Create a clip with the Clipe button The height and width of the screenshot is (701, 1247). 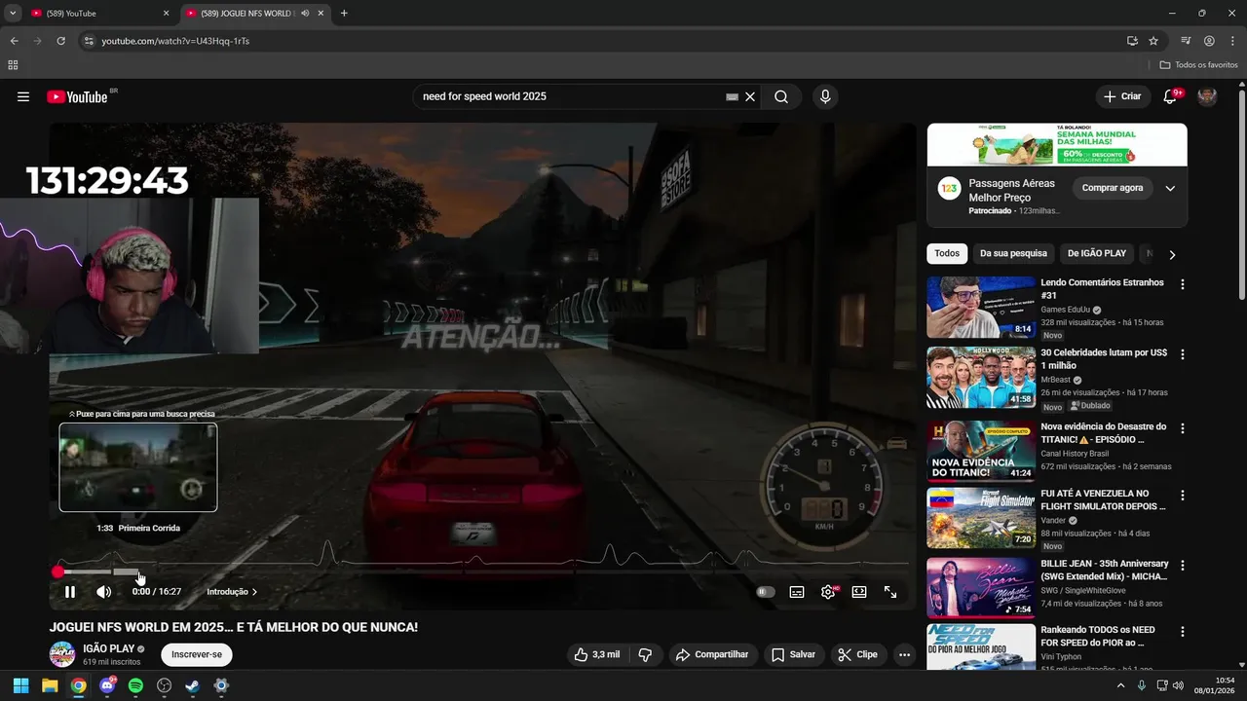tap(857, 654)
